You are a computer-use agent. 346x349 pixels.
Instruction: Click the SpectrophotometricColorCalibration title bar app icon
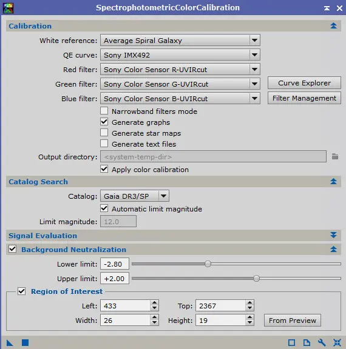[x=8, y=8]
